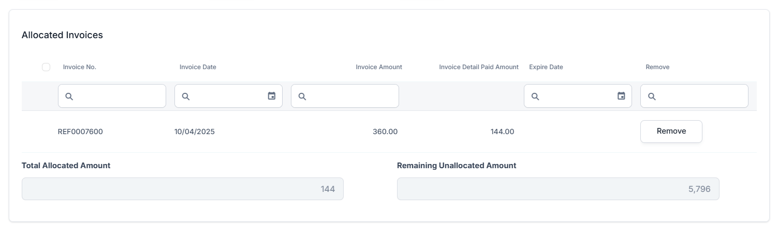Select the REF0007600 invoice number cell
The height and width of the screenshot is (227, 778).
pos(80,132)
